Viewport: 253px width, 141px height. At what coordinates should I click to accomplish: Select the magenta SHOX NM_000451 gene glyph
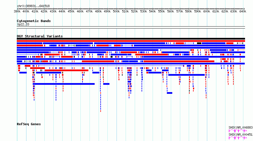click(x=238, y=138)
